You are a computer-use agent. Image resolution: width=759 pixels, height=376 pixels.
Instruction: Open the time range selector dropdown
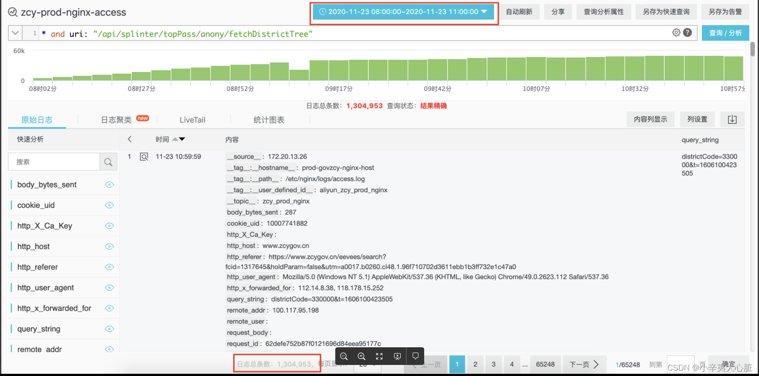[x=403, y=12]
